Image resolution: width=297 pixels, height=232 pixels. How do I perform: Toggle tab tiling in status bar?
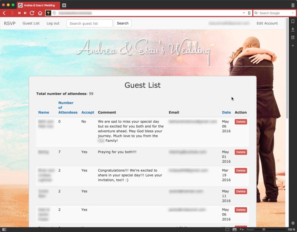tap(227, 229)
